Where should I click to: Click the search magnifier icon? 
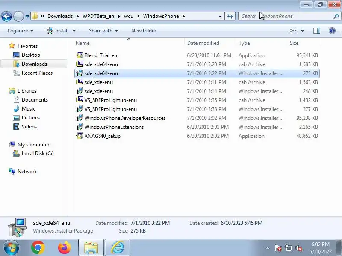pos(336,16)
